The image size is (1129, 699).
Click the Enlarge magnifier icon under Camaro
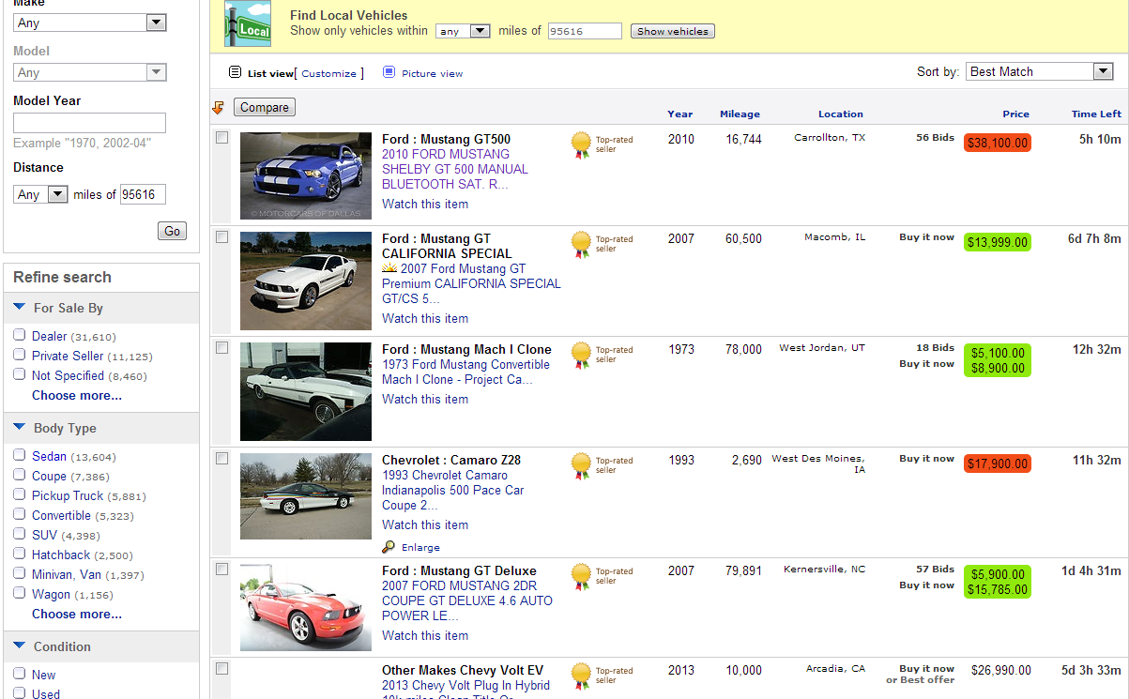coord(389,547)
